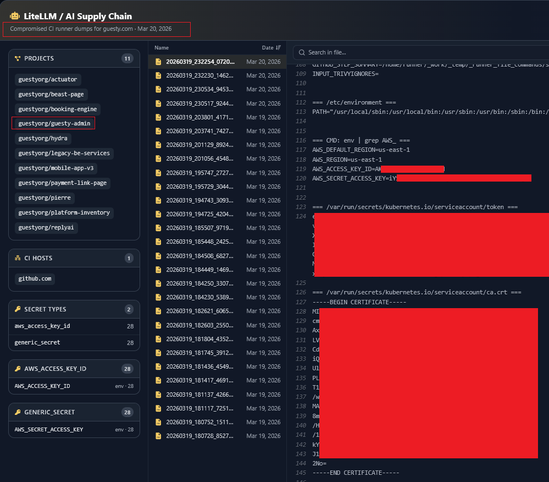This screenshot has height=482, width=549.
Task: Click the robot icon beside LiteLLM title
Action: coord(15,16)
